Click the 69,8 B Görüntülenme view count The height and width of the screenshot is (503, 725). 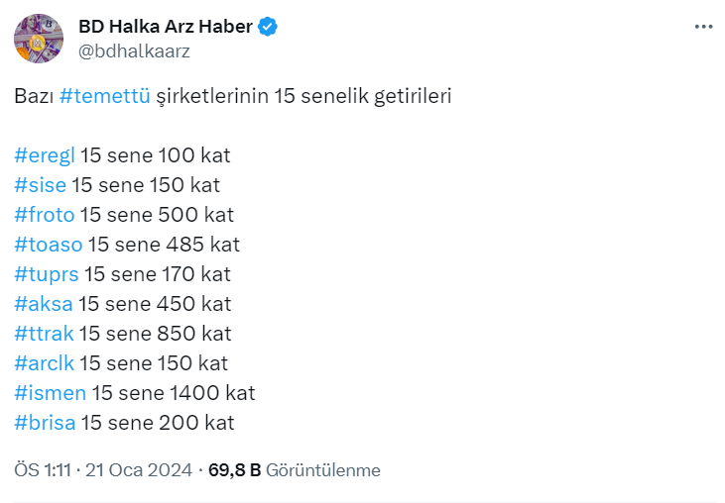click(295, 470)
